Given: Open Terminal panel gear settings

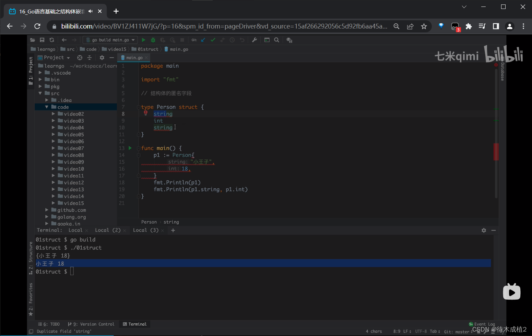Looking at the screenshot, I should tap(484, 231).
